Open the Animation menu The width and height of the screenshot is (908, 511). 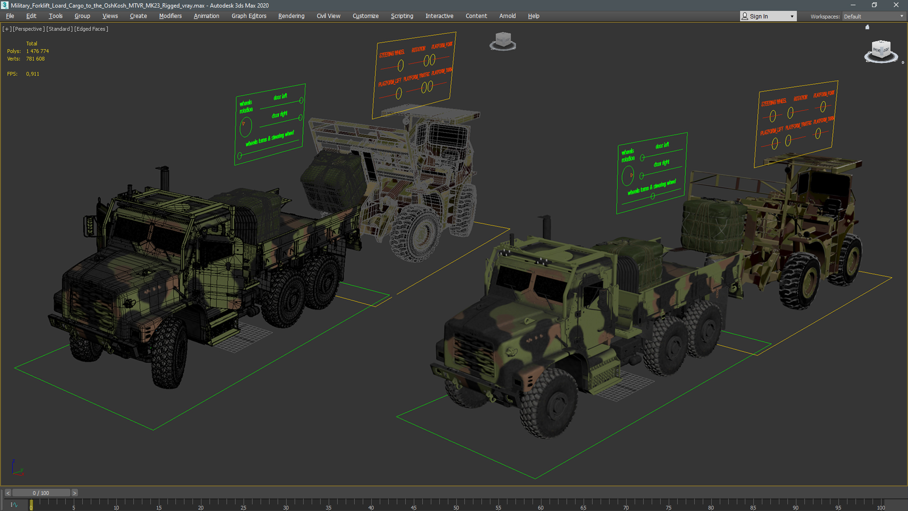pyautogui.click(x=207, y=16)
